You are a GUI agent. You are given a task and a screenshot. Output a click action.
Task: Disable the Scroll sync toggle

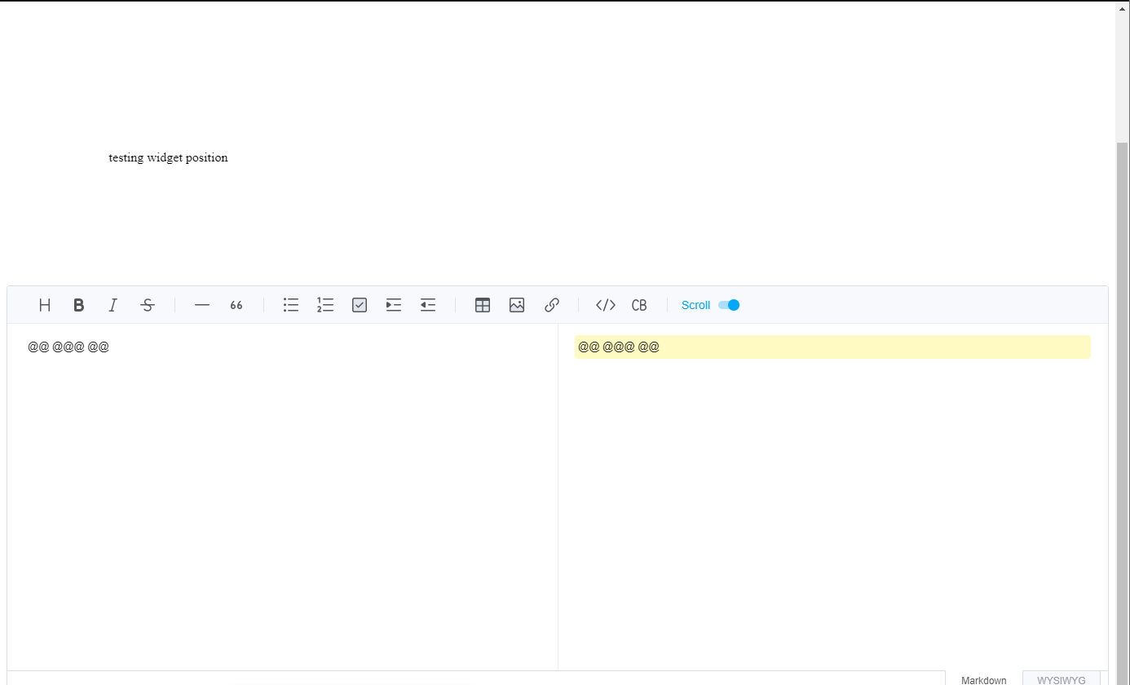pyautogui.click(x=727, y=304)
